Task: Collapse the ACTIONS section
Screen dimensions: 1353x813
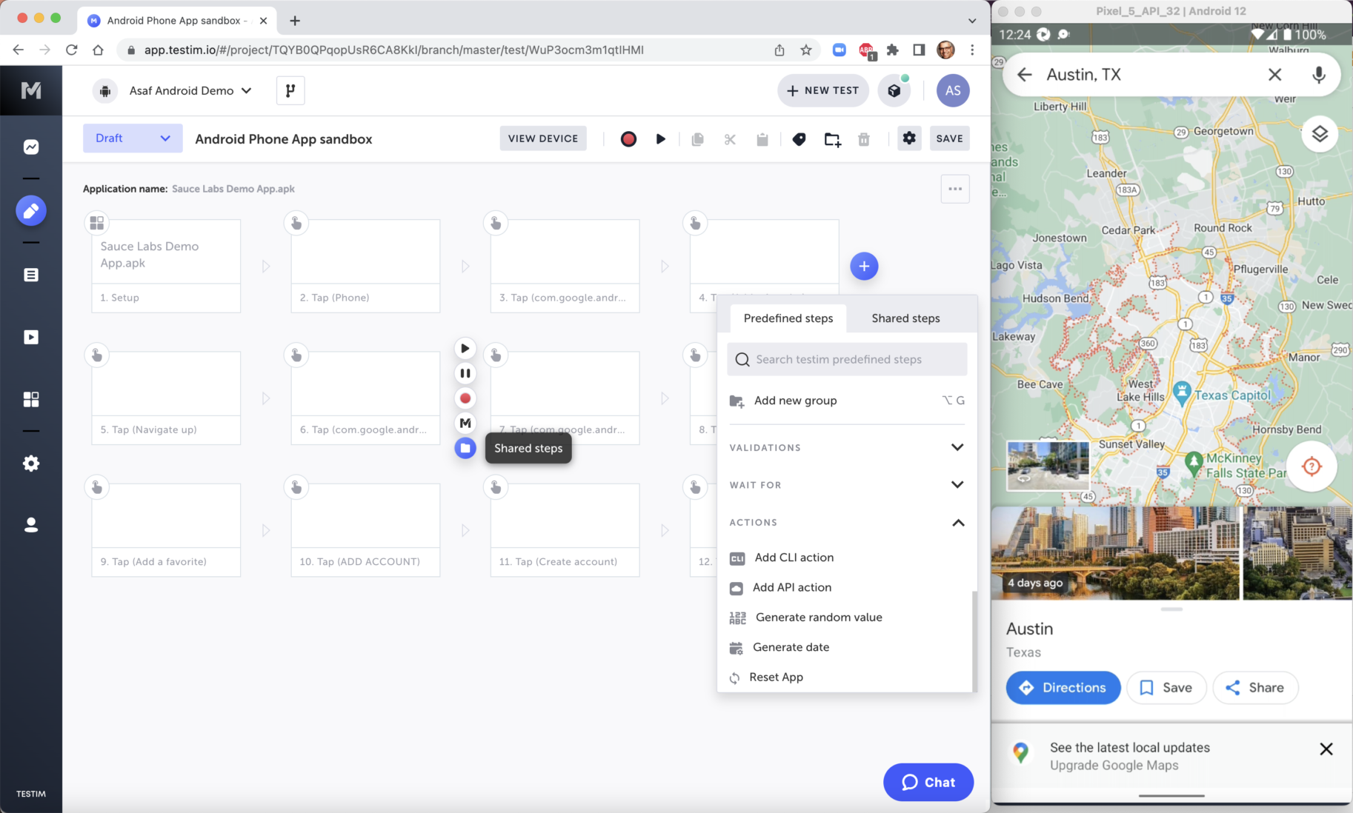Action: point(957,522)
